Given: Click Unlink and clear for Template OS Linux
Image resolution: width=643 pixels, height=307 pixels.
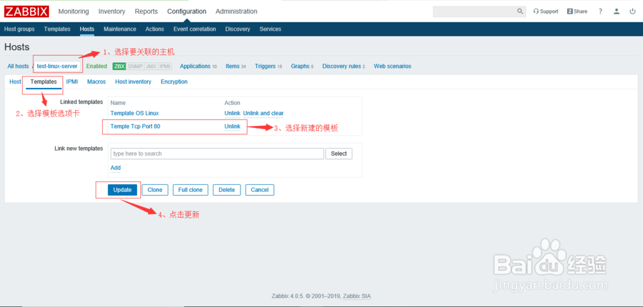Looking at the screenshot, I should pyautogui.click(x=263, y=114).
